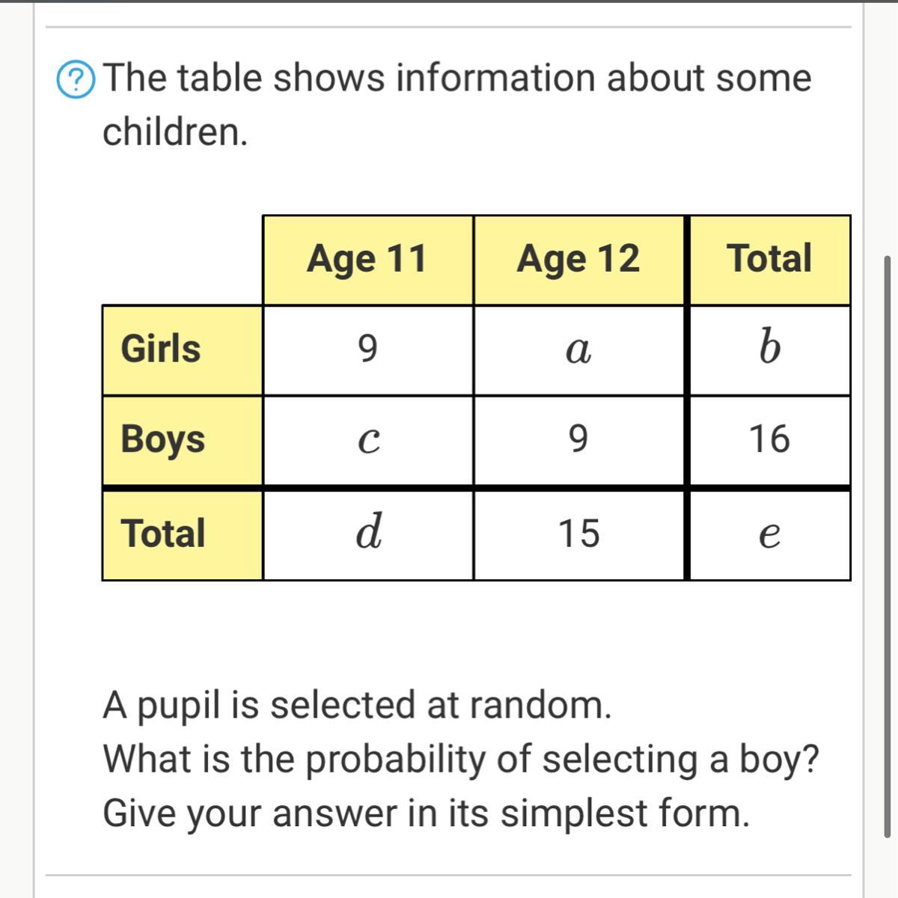Click the variable e cell
Viewport: 898px width, 898px height.
click(x=769, y=534)
